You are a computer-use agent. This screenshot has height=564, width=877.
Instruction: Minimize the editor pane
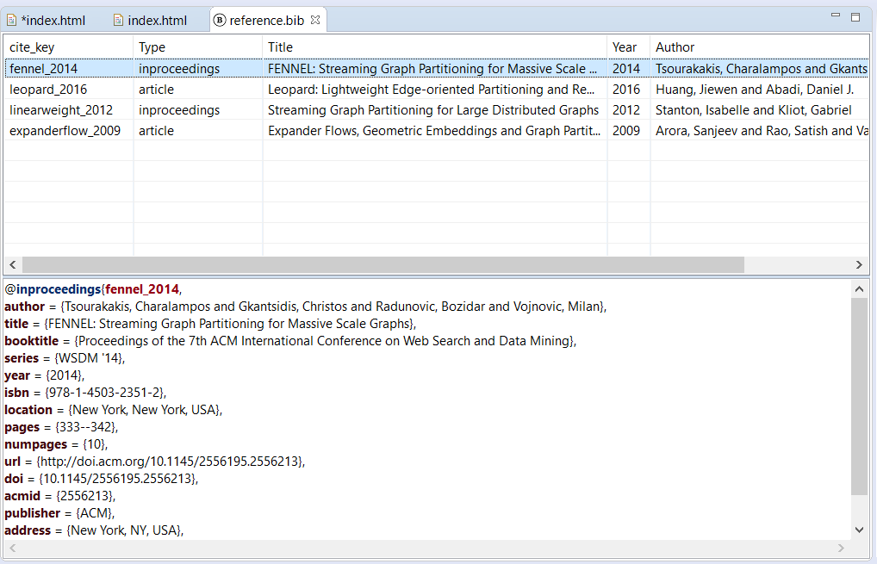coord(836,16)
